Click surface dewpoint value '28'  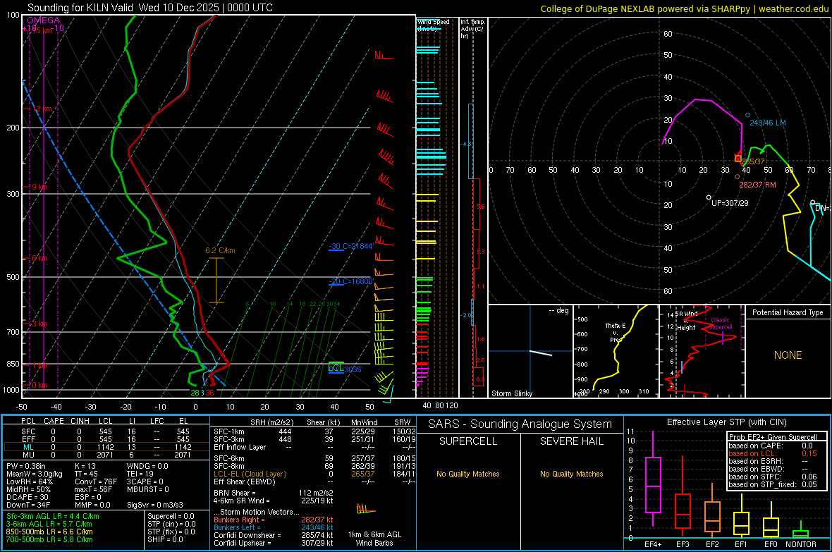coord(195,393)
